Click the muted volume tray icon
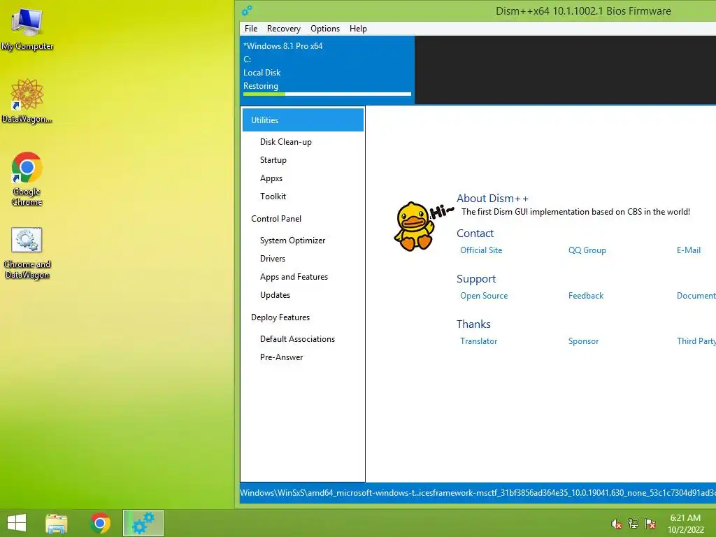The image size is (716, 537). (616, 524)
